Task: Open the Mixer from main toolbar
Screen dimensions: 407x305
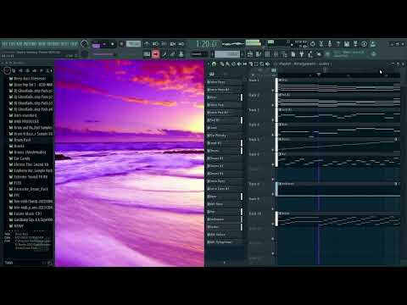Action: [x=276, y=54]
